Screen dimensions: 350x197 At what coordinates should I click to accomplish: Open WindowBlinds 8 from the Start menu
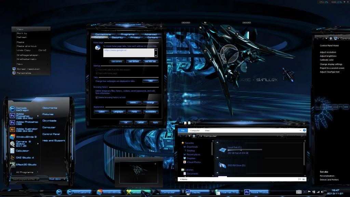click(x=23, y=137)
